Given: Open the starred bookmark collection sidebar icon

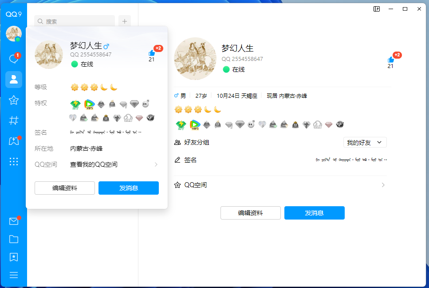Looking at the screenshot, I should (14, 257).
